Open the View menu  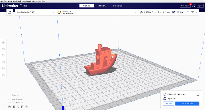(10, 1)
